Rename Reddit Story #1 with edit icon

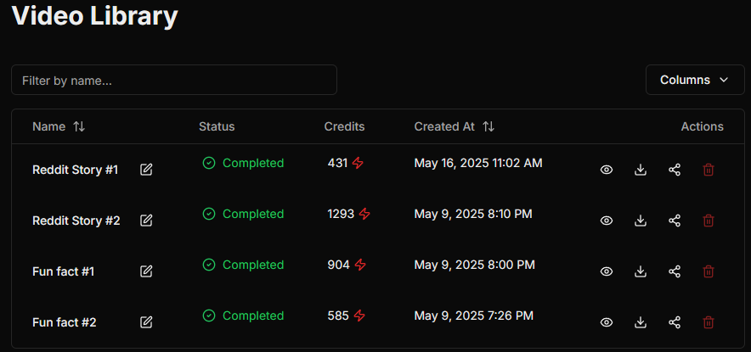[146, 170]
